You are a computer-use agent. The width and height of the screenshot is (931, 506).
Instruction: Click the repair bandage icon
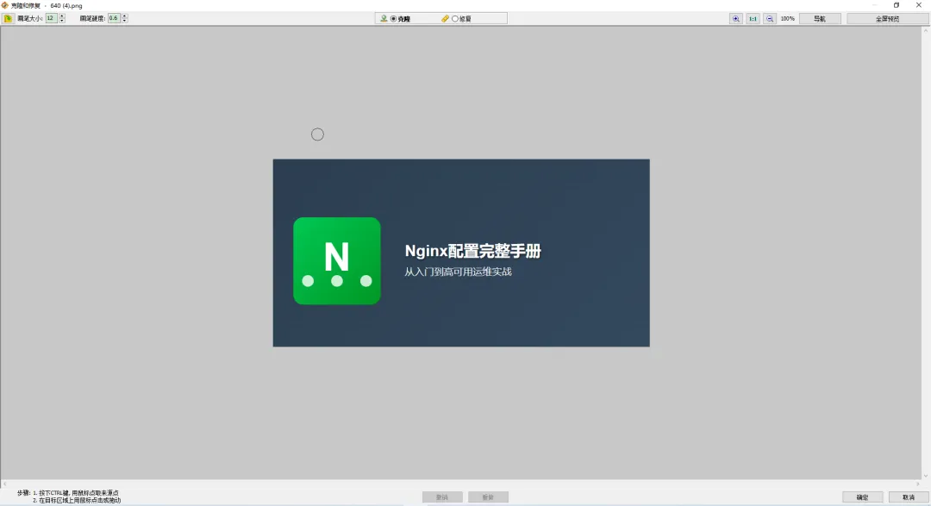click(x=445, y=18)
